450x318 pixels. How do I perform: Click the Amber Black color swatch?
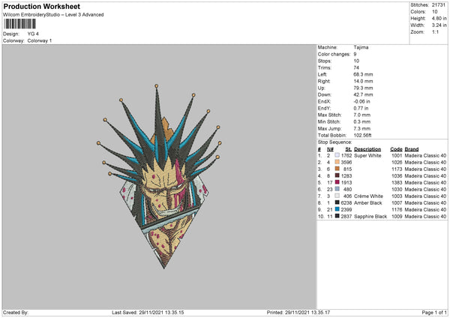(x=337, y=202)
